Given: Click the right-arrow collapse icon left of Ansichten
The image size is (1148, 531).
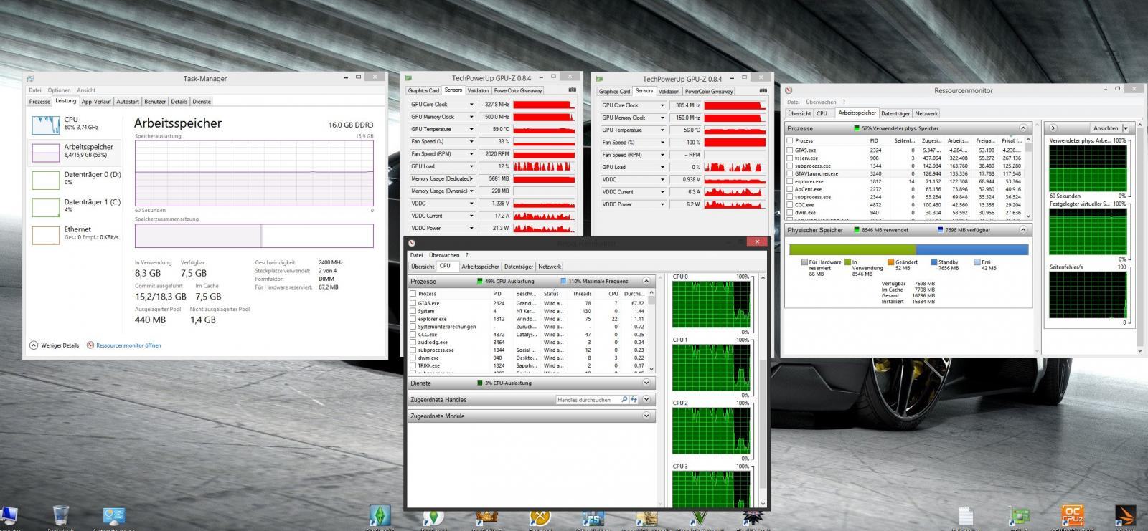Looking at the screenshot, I should (1053, 128).
